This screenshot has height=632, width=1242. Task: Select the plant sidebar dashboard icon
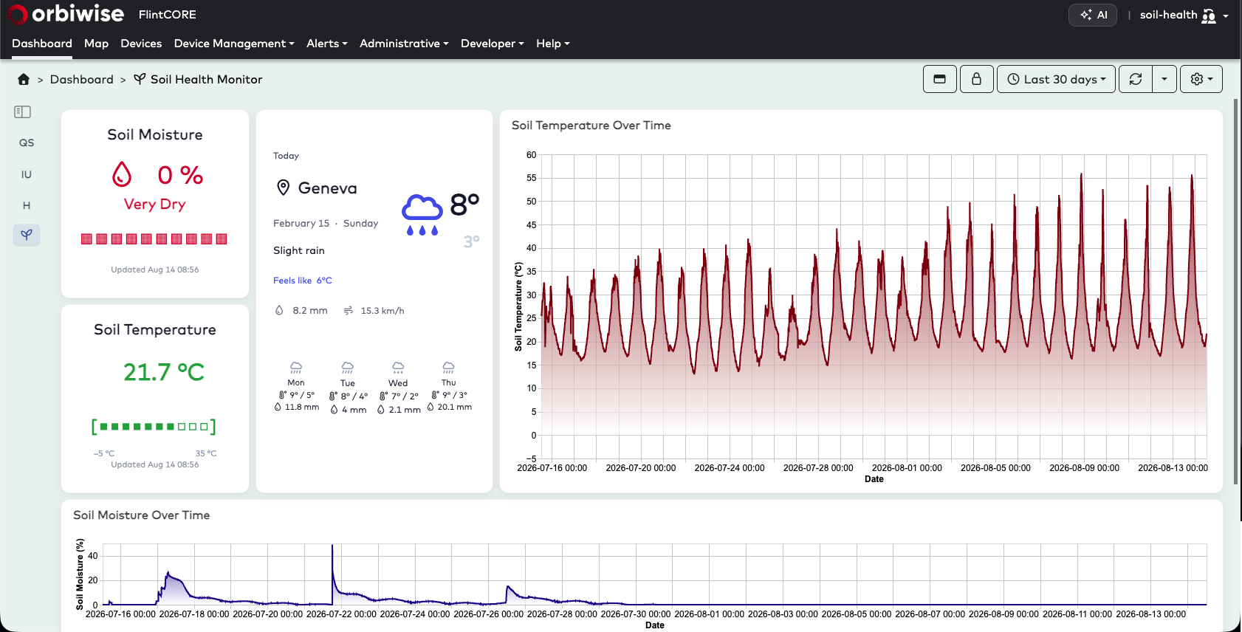tap(27, 235)
